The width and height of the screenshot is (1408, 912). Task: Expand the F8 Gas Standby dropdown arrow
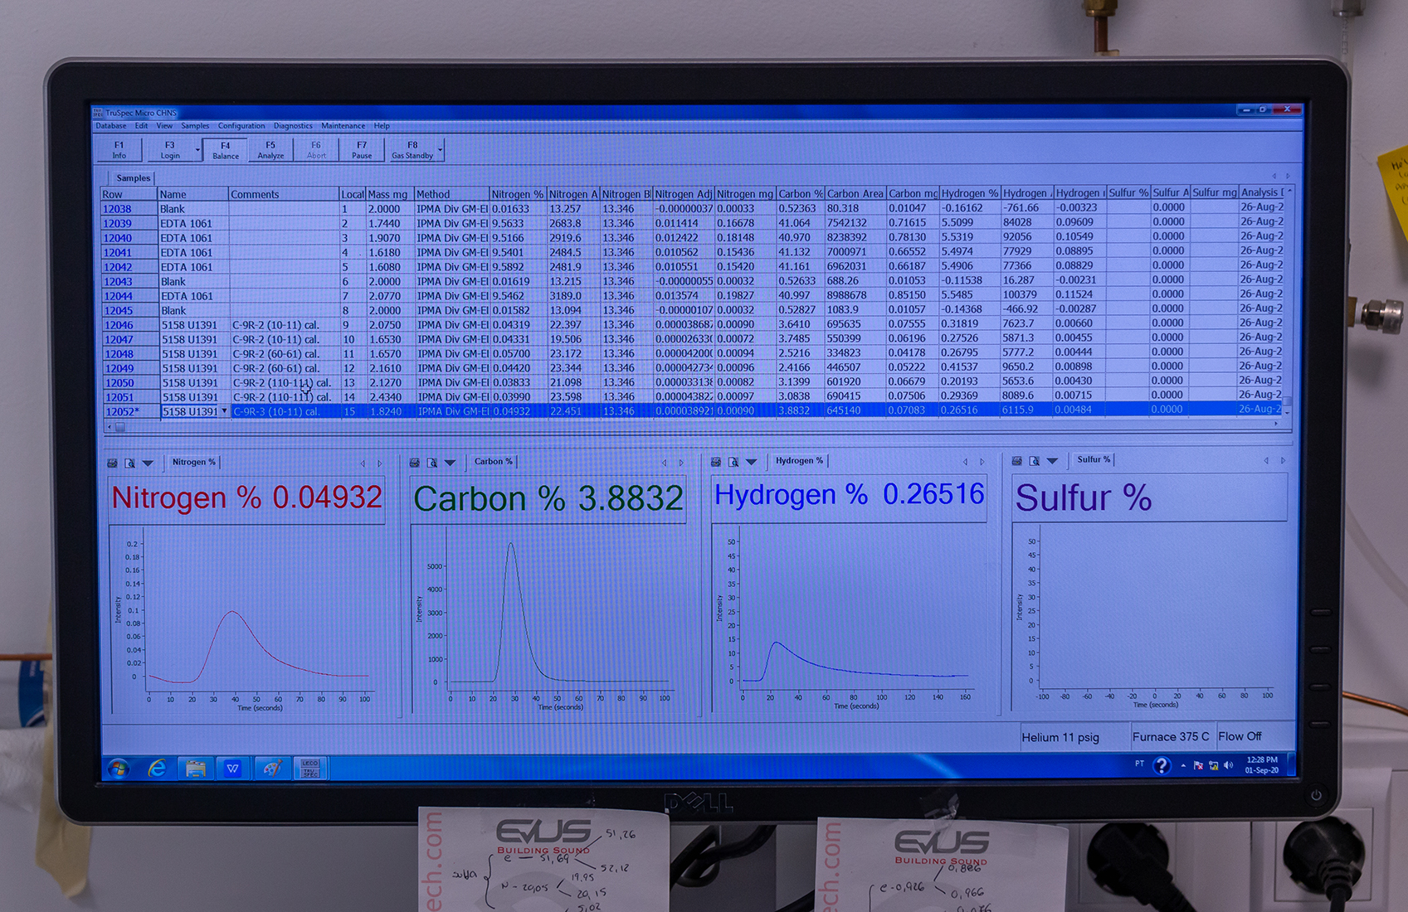[440, 150]
